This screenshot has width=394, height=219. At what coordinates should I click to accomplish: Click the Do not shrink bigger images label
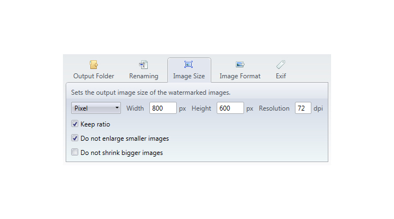(x=121, y=153)
